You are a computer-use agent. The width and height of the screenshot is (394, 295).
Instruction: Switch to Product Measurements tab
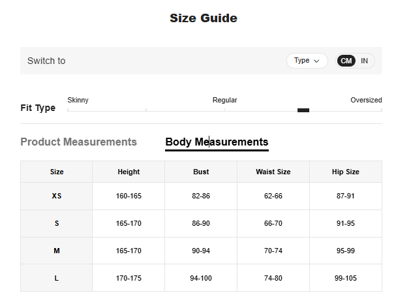78,142
